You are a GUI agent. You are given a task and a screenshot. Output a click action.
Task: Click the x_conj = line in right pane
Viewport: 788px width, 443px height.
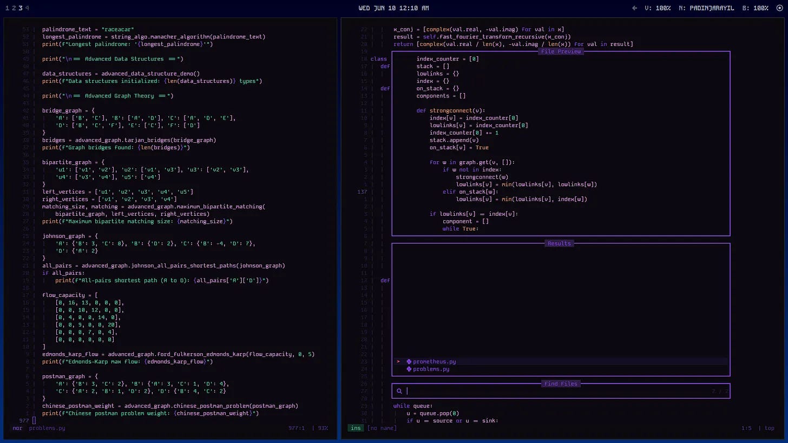(478, 30)
